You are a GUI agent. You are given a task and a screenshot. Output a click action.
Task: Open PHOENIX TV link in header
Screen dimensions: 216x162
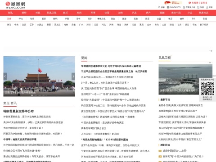point(174,7)
